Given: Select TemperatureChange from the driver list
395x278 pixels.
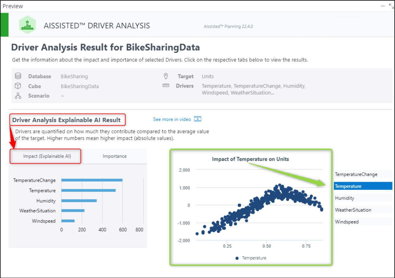Looking at the screenshot, I should click(362, 174).
